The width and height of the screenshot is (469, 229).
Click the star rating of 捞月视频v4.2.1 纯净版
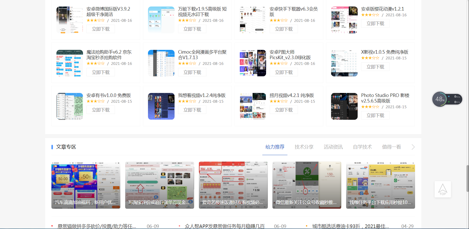tap(278, 101)
